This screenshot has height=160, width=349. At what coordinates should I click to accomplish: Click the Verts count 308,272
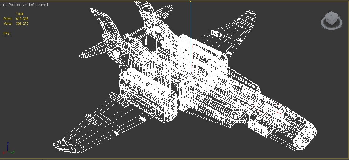click(22, 24)
